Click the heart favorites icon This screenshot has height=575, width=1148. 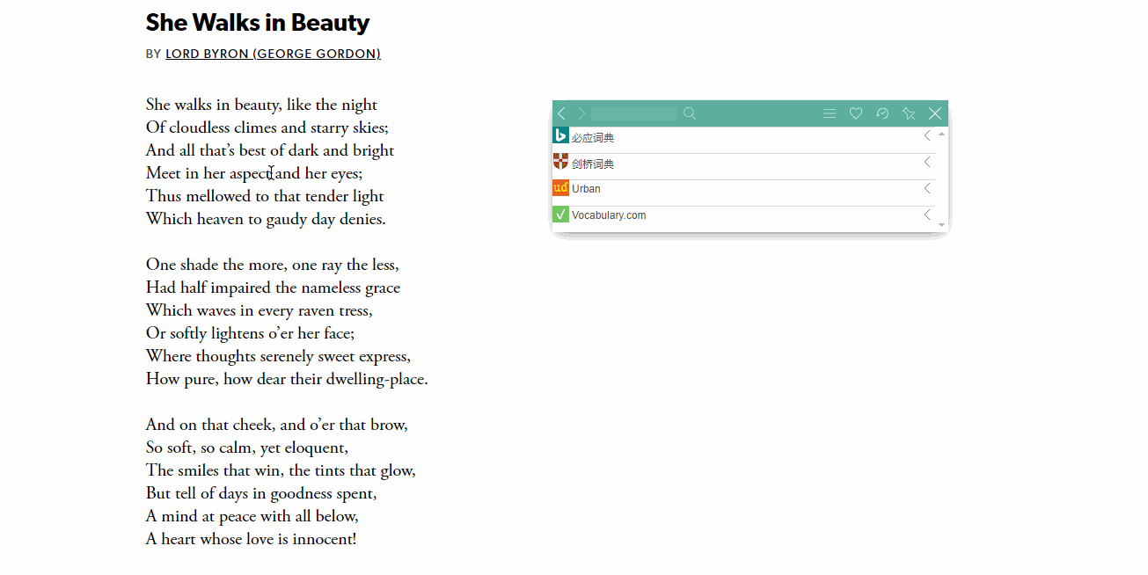coord(855,113)
